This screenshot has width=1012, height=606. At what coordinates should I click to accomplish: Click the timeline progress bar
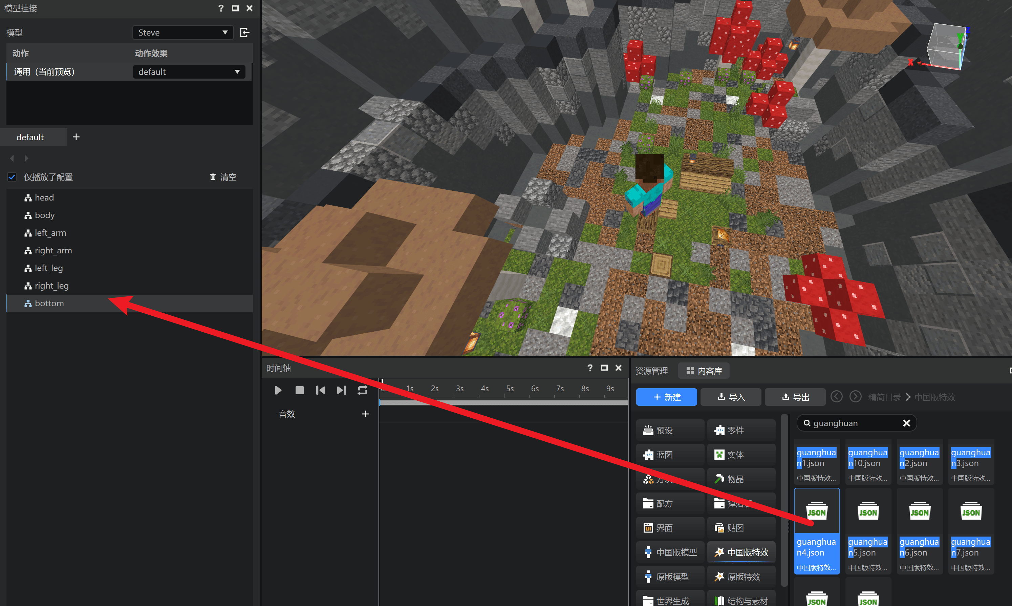click(503, 403)
